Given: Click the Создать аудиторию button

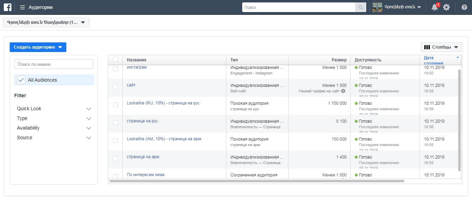Looking at the screenshot, I should pyautogui.click(x=38, y=47).
